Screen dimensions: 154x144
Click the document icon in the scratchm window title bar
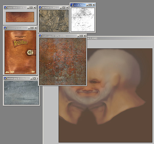coord(72,5)
